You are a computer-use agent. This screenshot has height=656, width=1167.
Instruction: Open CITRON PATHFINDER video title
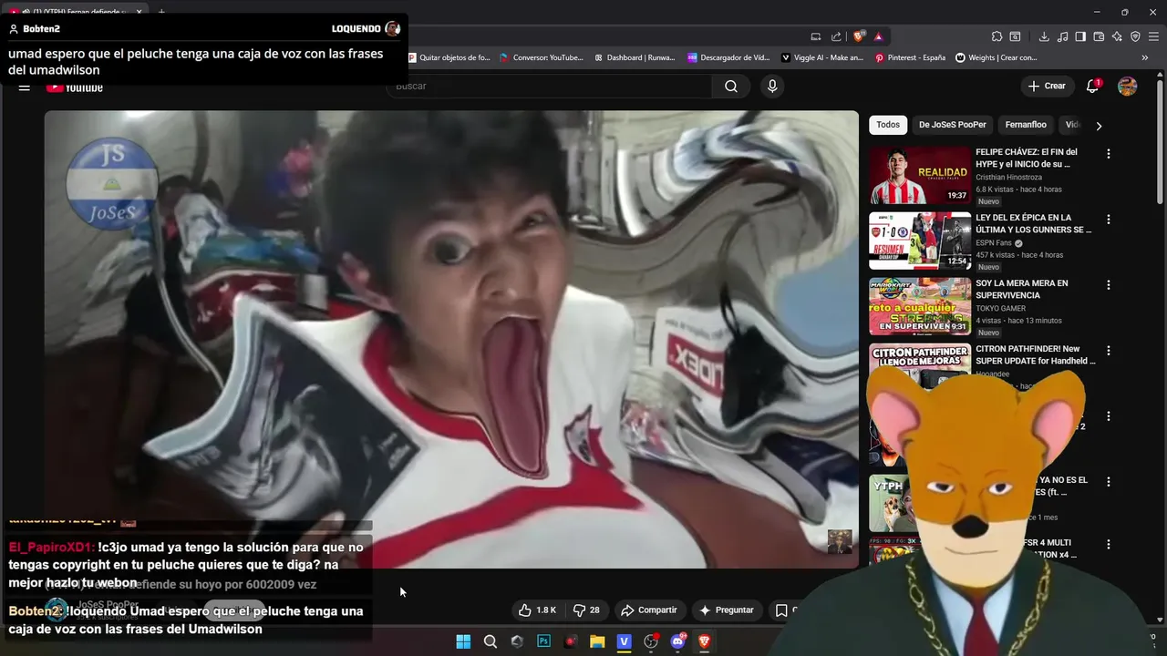(1035, 355)
